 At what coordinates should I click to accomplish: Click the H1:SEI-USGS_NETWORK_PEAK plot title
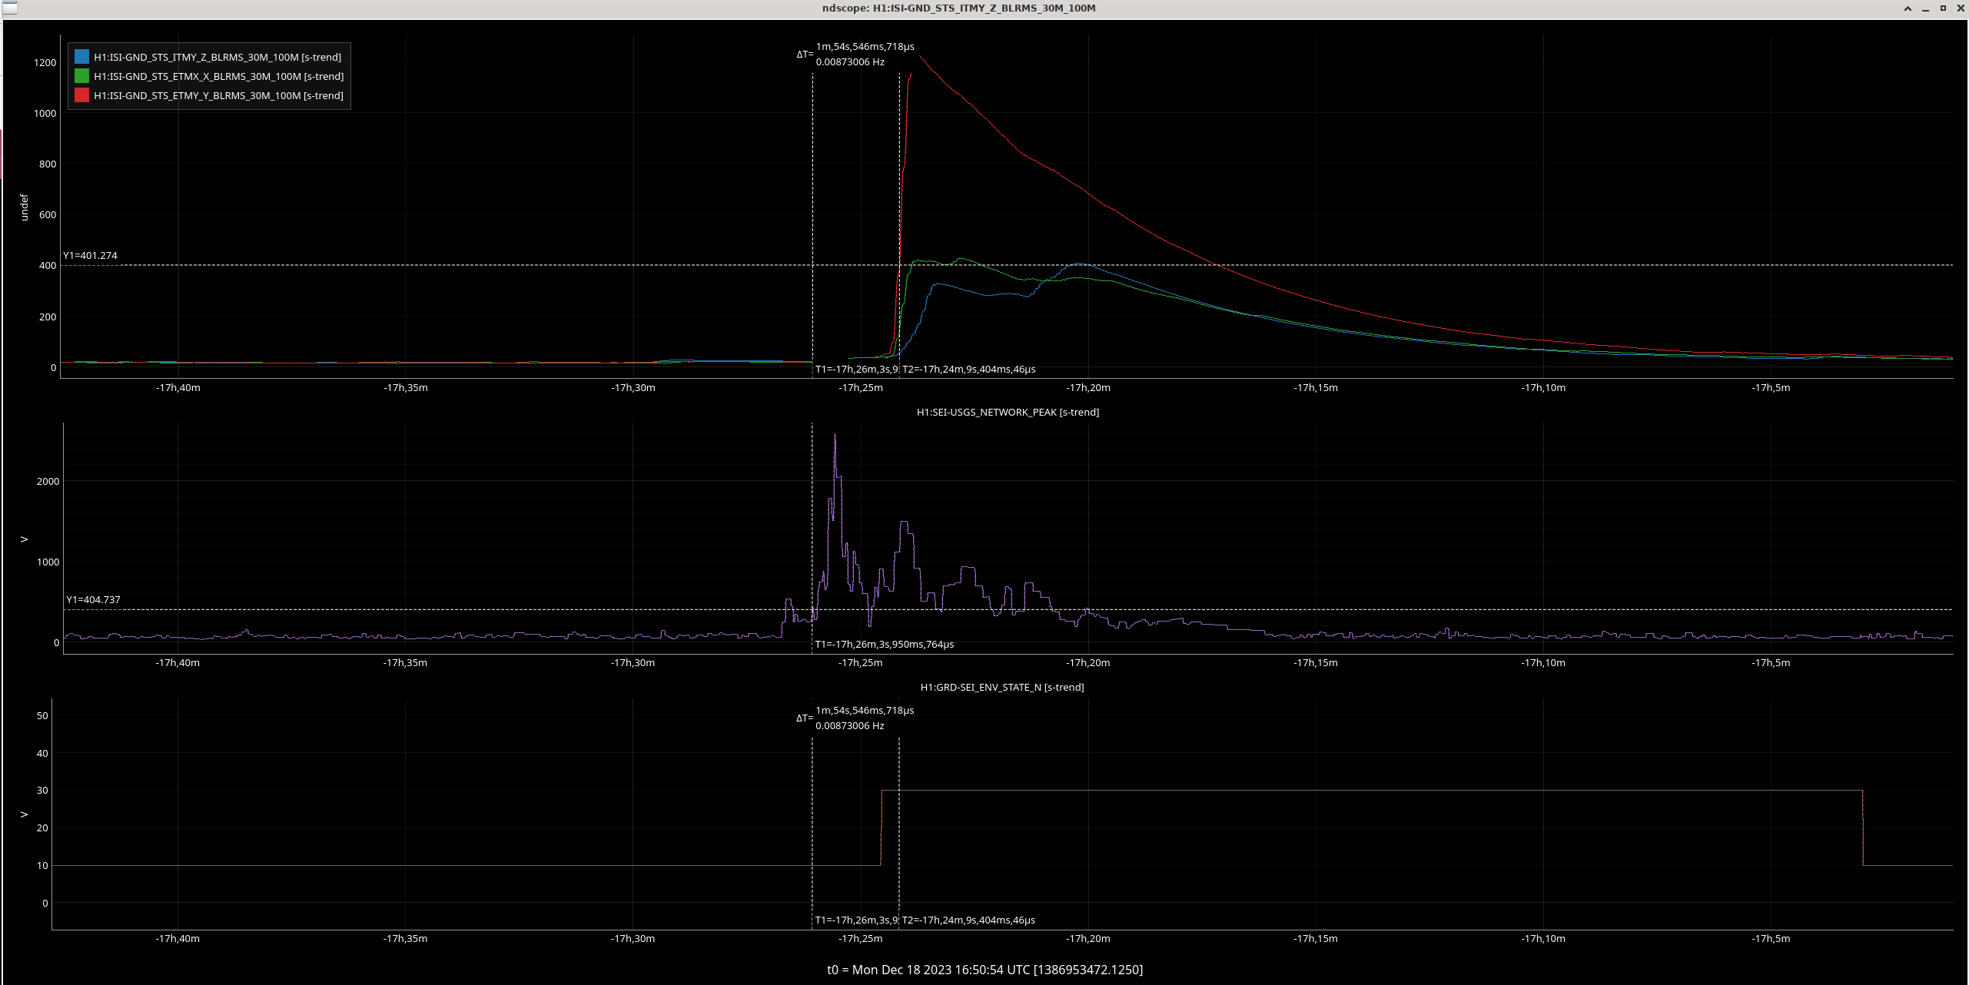click(1008, 412)
